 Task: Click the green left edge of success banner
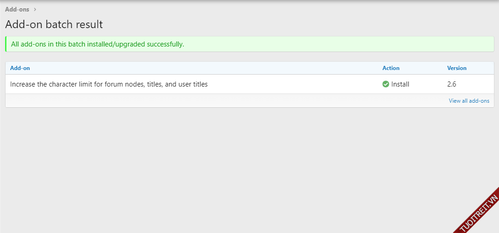[x=6, y=44]
